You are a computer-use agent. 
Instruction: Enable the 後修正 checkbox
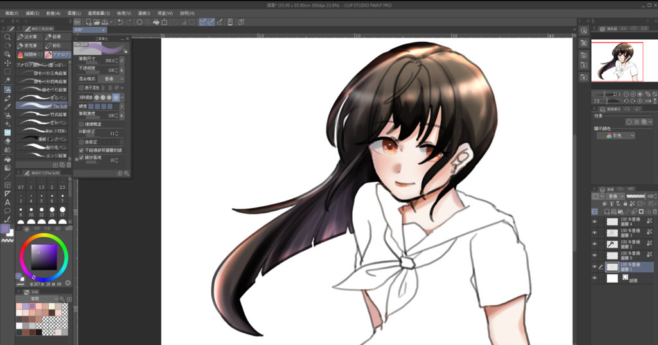point(82,142)
